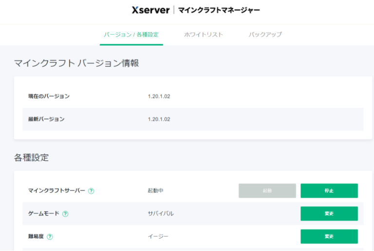
Task: Click the サバイバル game mode value
Action: point(161,214)
